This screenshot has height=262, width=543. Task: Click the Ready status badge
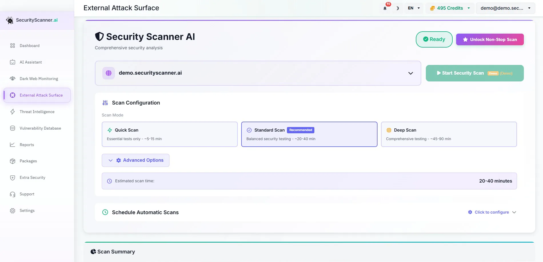(x=434, y=39)
